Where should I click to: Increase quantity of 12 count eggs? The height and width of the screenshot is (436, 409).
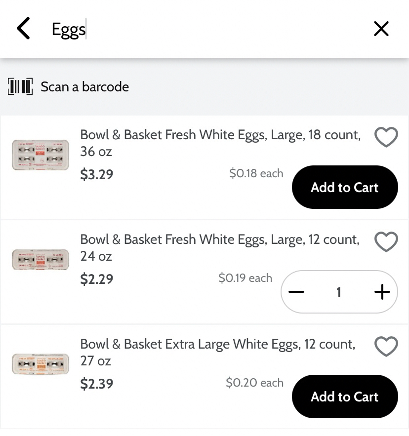pos(382,292)
